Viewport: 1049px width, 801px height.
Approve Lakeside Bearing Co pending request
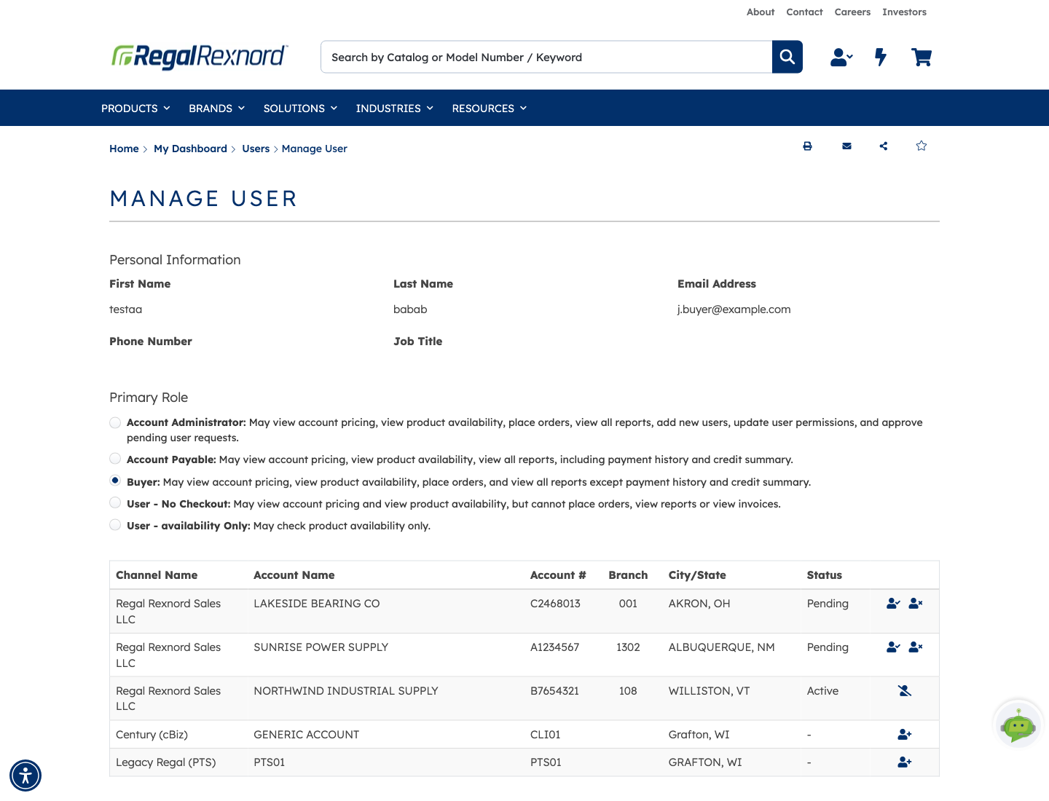[893, 604]
